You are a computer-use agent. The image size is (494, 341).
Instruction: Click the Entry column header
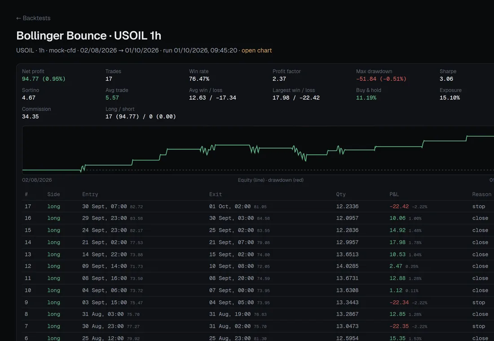click(x=90, y=194)
